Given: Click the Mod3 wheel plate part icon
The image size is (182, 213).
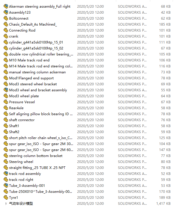Looking at the screenshot, I should tap(6, 96).
